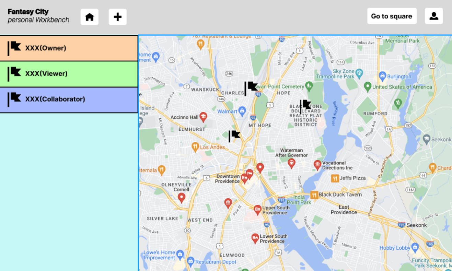Click the Los Andes restaurant pin
The width and height of the screenshot is (452, 271).
[x=195, y=147]
